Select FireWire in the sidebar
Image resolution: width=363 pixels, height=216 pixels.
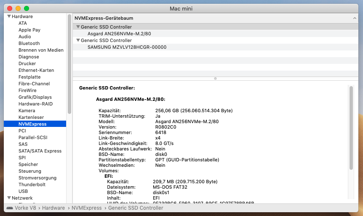pos(27,90)
